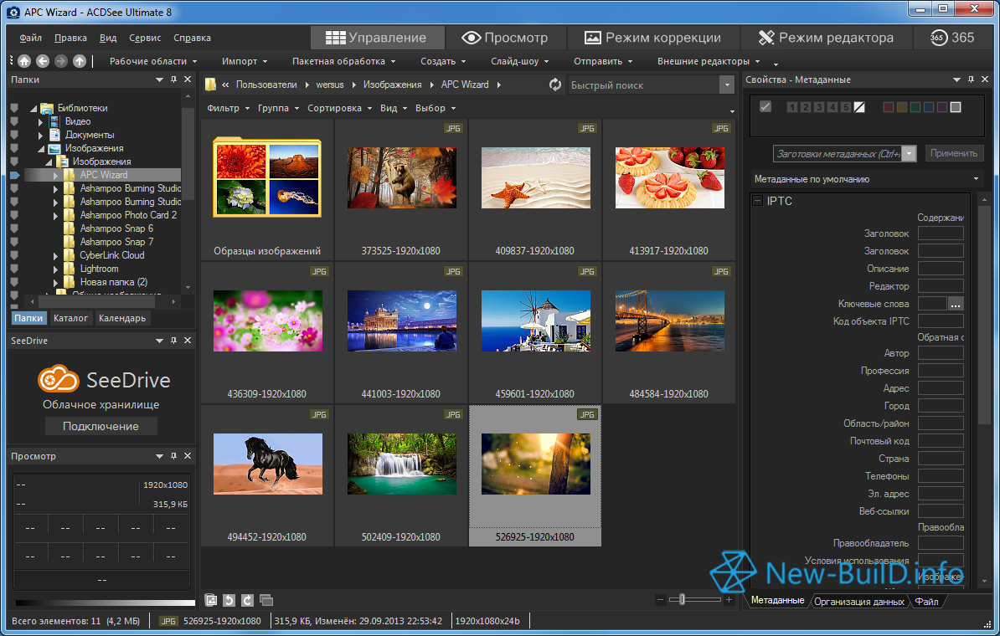Open the Сервис menu

(x=144, y=38)
